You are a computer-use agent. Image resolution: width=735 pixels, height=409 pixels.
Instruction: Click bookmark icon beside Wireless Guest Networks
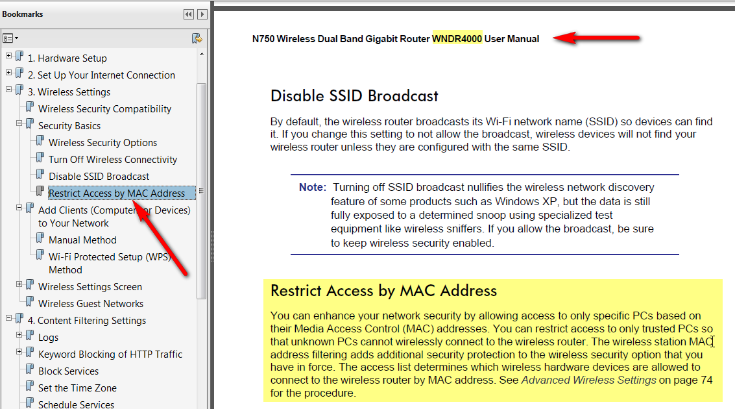[x=30, y=301]
